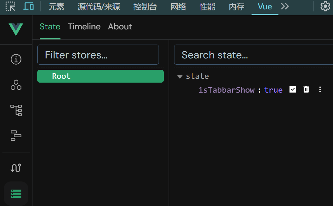333x206 pixels.
Task: Select the Pinia store icon
Action: click(x=16, y=194)
